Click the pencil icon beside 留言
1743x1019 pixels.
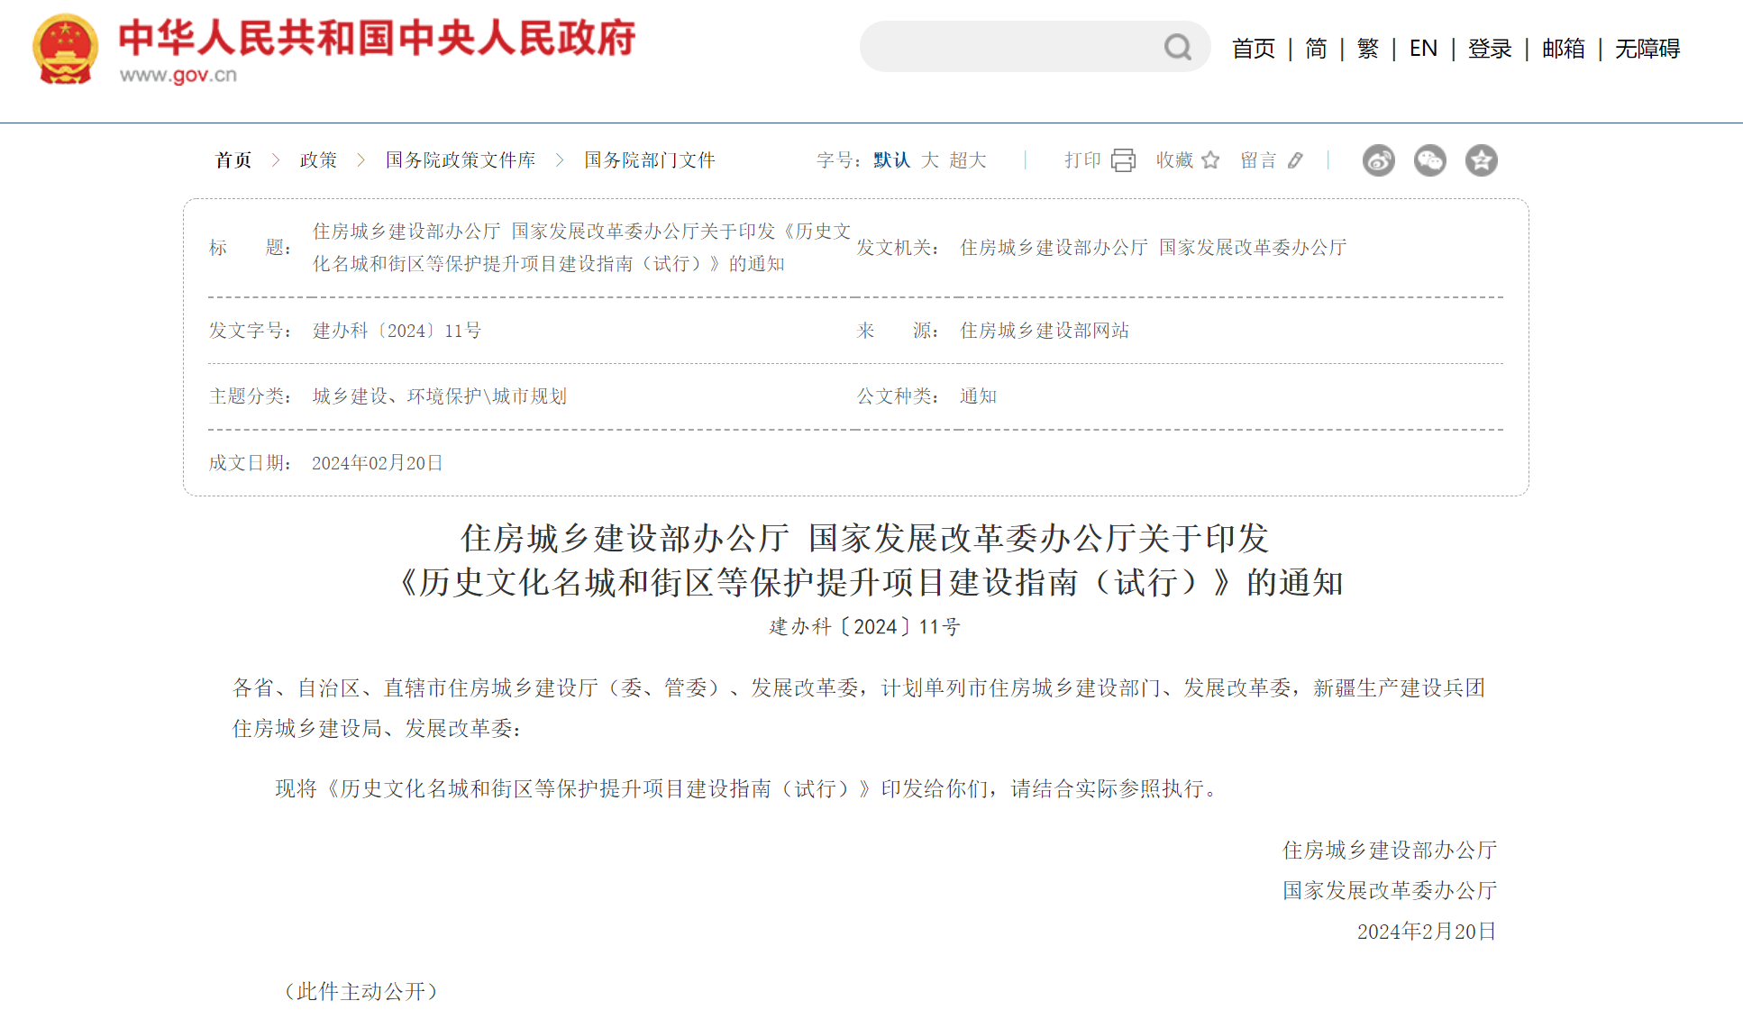coord(1295,160)
